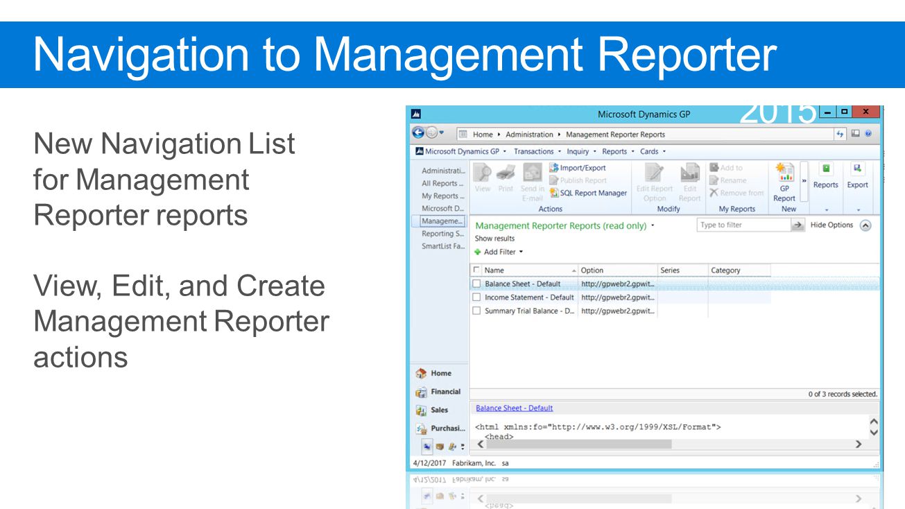Click the forward navigation arrow
Image resolution: width=905 pixels, height=509 pixels.
click(x=431, y=133)
